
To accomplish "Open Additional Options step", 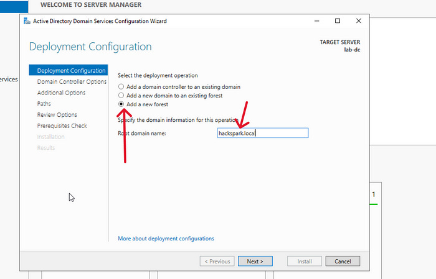I will pyautogui.click(x=61, y=93).
